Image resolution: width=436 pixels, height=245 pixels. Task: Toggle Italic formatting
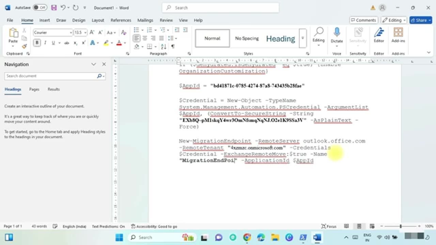click(x=45, y=43)
